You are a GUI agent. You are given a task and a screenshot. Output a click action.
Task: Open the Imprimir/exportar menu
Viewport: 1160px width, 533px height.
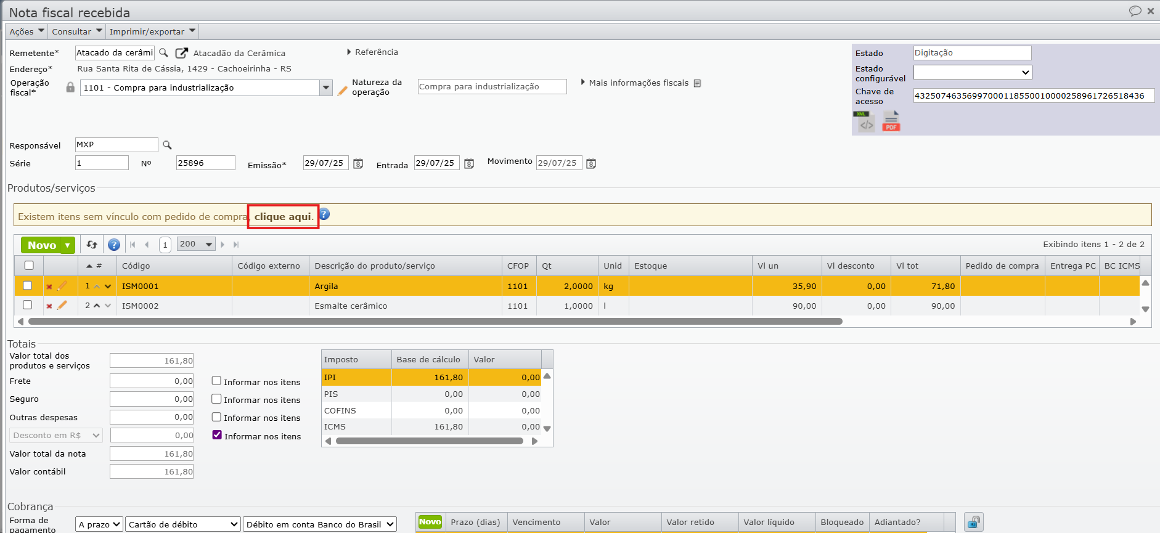click(x=152, y=31)
